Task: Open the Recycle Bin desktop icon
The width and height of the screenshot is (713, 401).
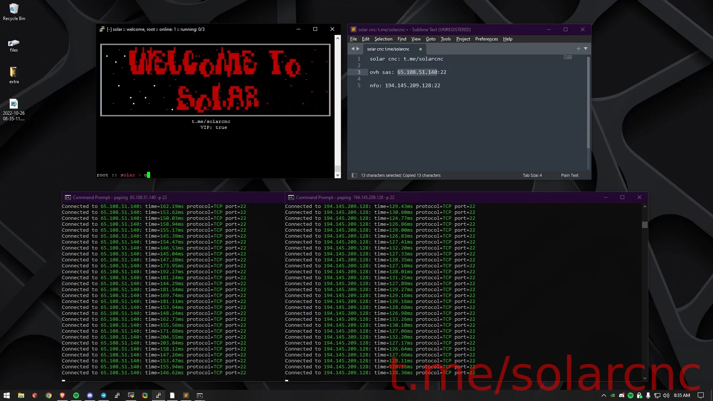Action: pos(14,12)
